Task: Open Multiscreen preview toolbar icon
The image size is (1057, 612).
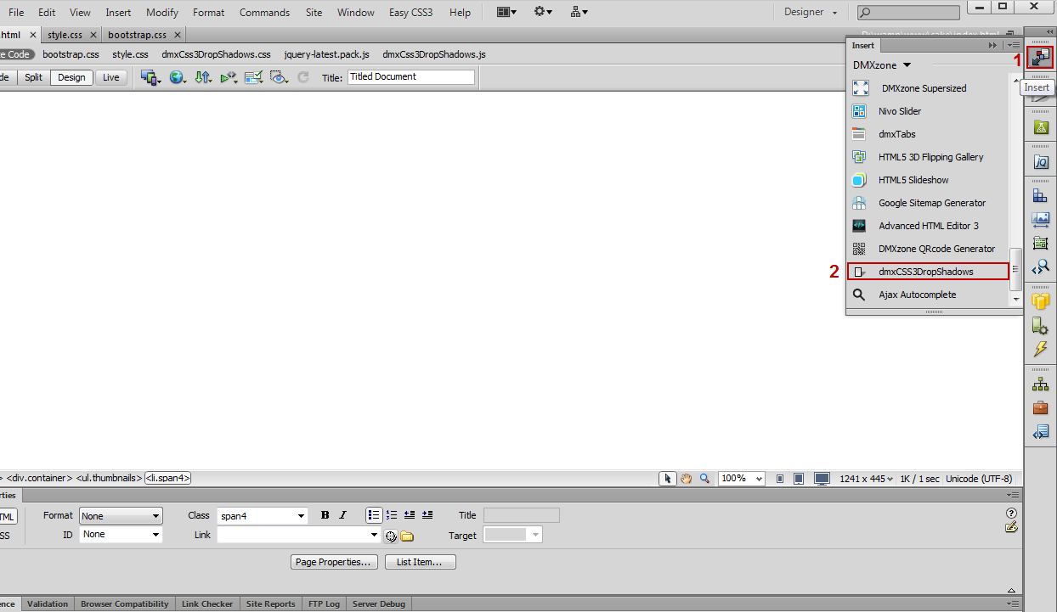Action: [150, 77]
